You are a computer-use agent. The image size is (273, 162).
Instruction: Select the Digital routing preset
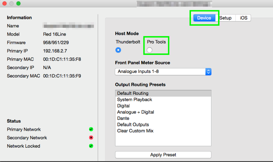(x=123, y=106)
